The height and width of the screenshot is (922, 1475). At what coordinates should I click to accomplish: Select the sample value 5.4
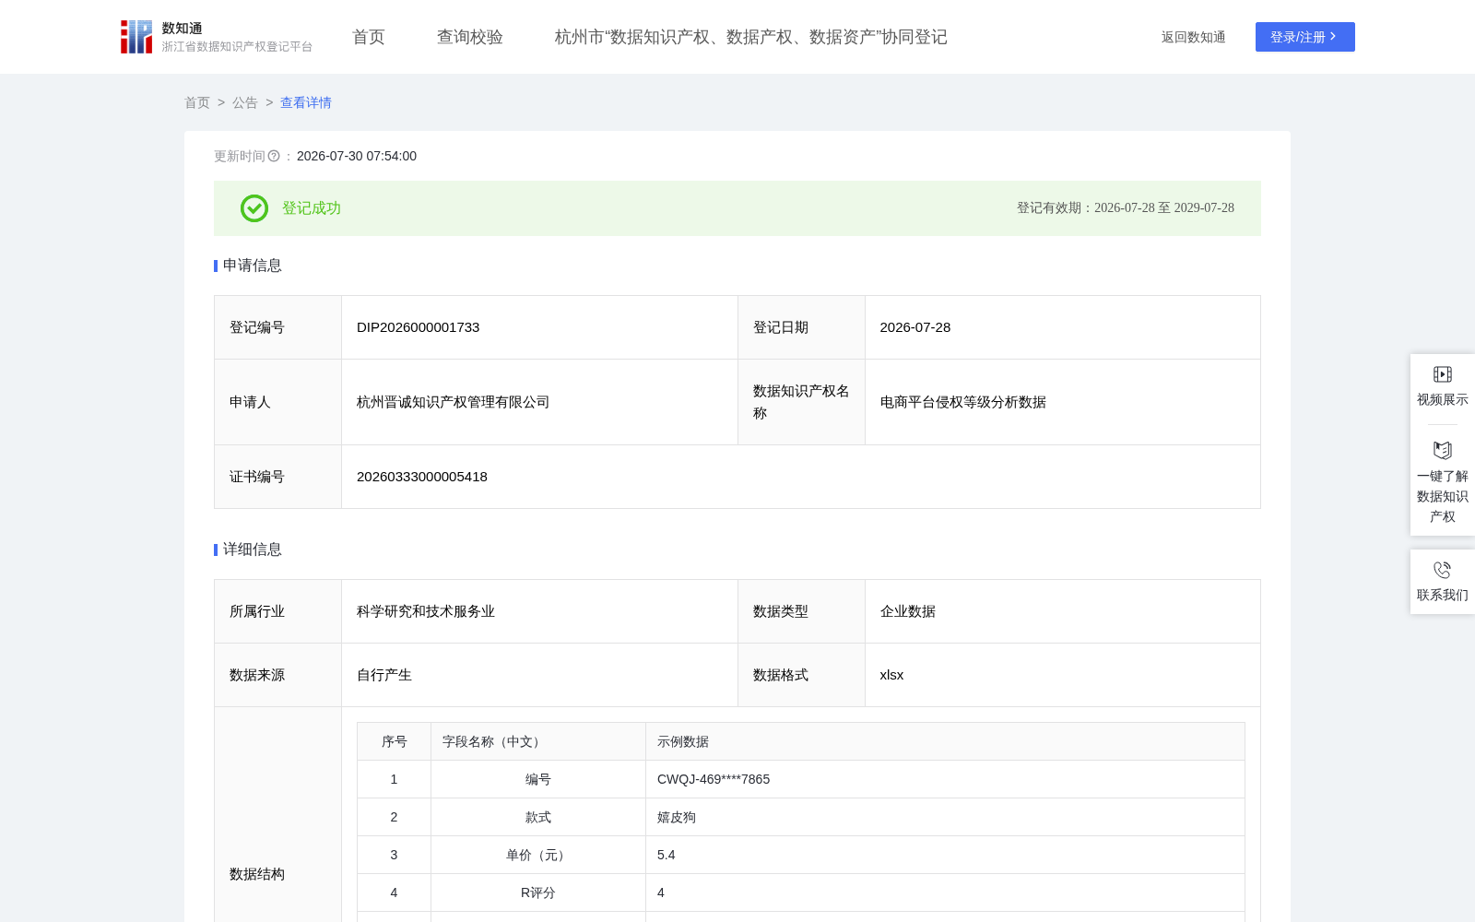pos(667,855)
